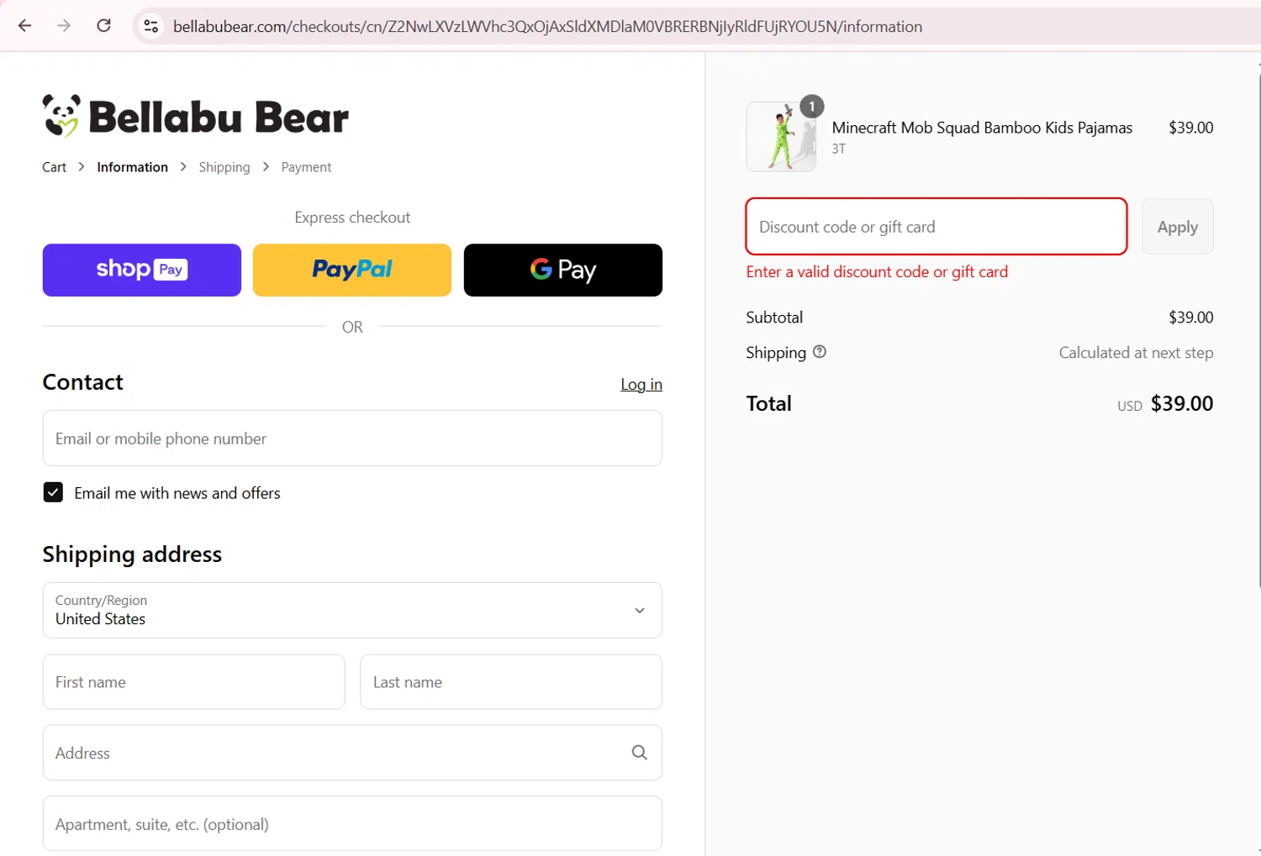1261x856 pixels.
Task: Click the Shipping address heading
Action: click(132, 554)
